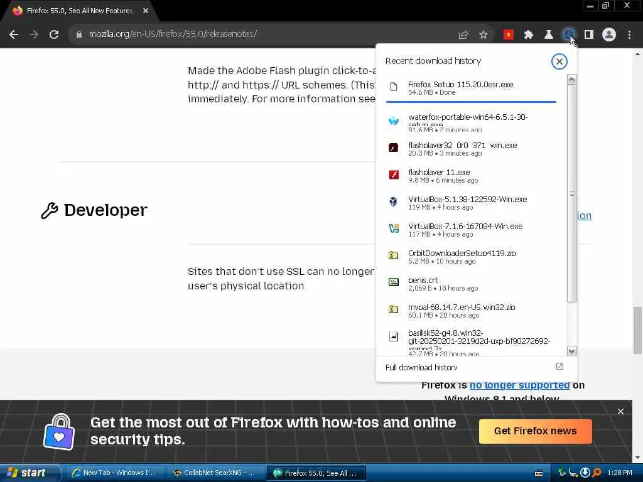Click the system tray keyboard icon
Screen dimensions: 643x482
pyautogui.click(x=539, y=473)
